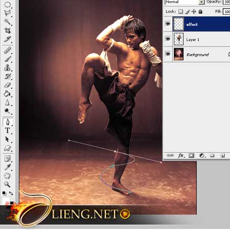Image resolution: width=230 pixels, height=230 pixels.
Task: Hide Layer 1 visibility eye
Action: pyautogui.click(x=168, y=39)
